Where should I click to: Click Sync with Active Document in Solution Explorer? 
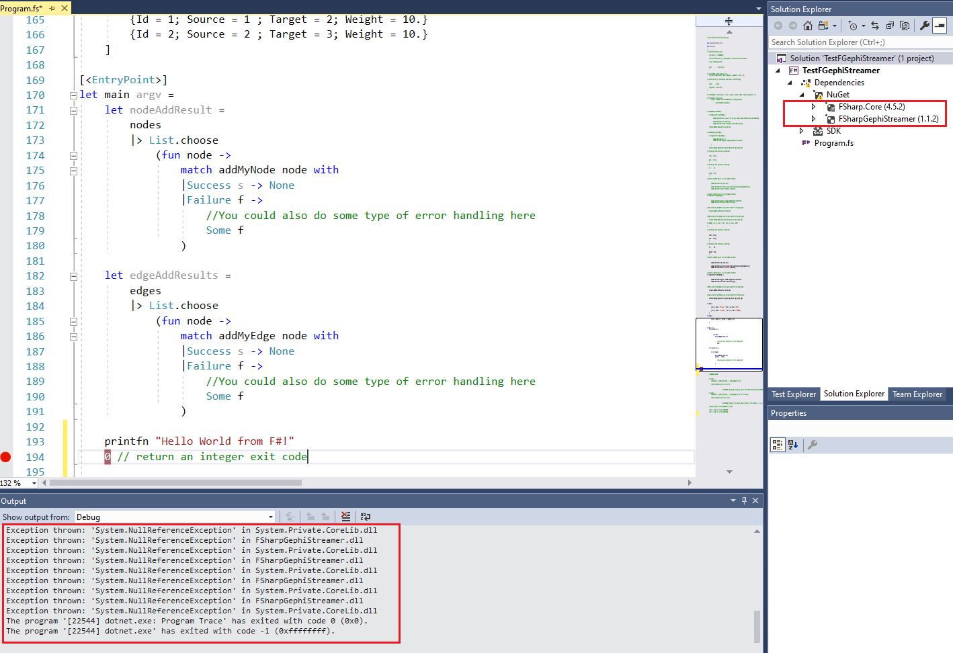[874, 25]
